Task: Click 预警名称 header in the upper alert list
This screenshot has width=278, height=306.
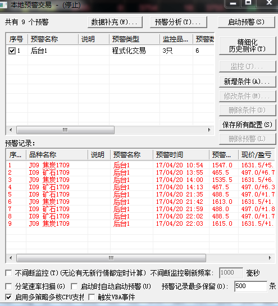Action: tap(53, 39)
